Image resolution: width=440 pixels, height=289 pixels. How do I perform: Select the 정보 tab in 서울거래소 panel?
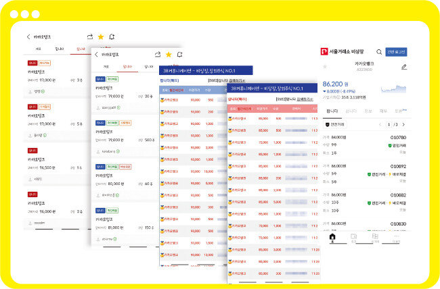(368, 111)
